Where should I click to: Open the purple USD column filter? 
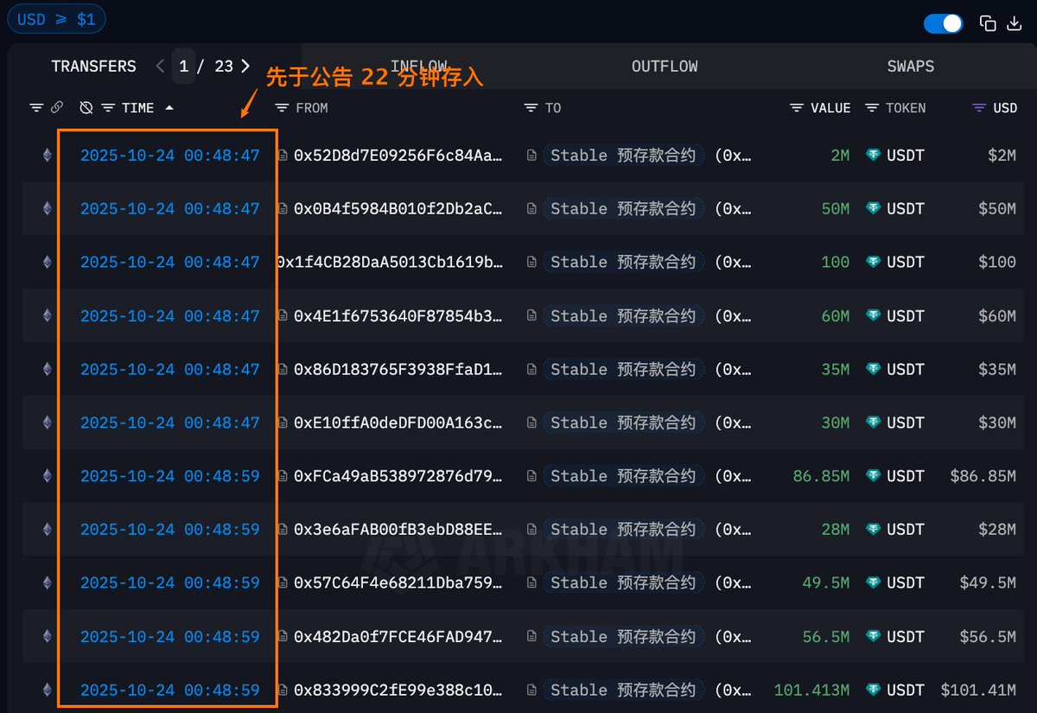[x=979, y=108]
